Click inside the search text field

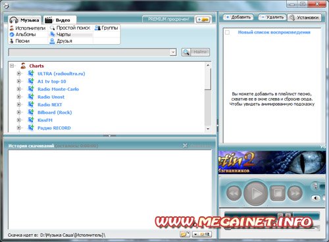tap(89, 52)
